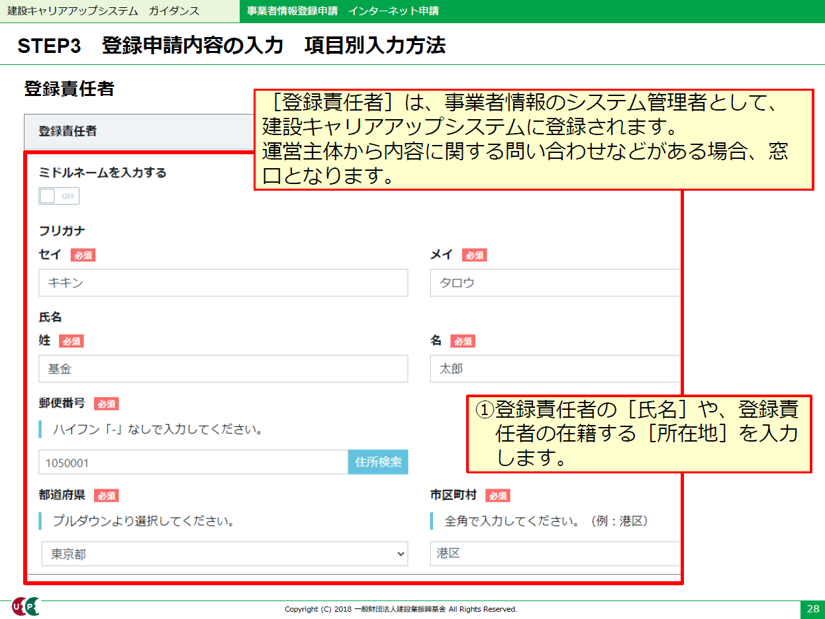
Task: Click the 事業者情報登録申請 インターネット申請 header tab
Action: point(342,11)
